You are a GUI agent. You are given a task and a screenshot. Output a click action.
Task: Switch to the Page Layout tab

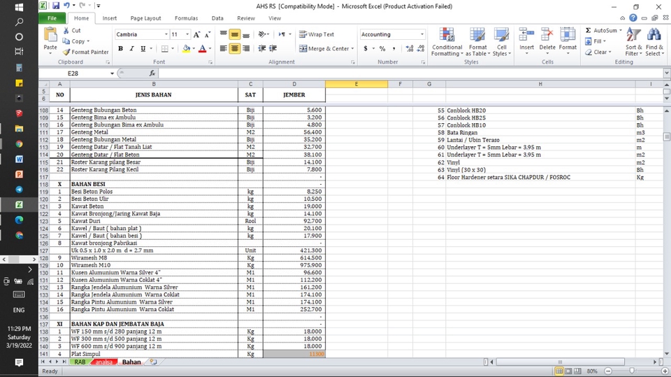145,18
